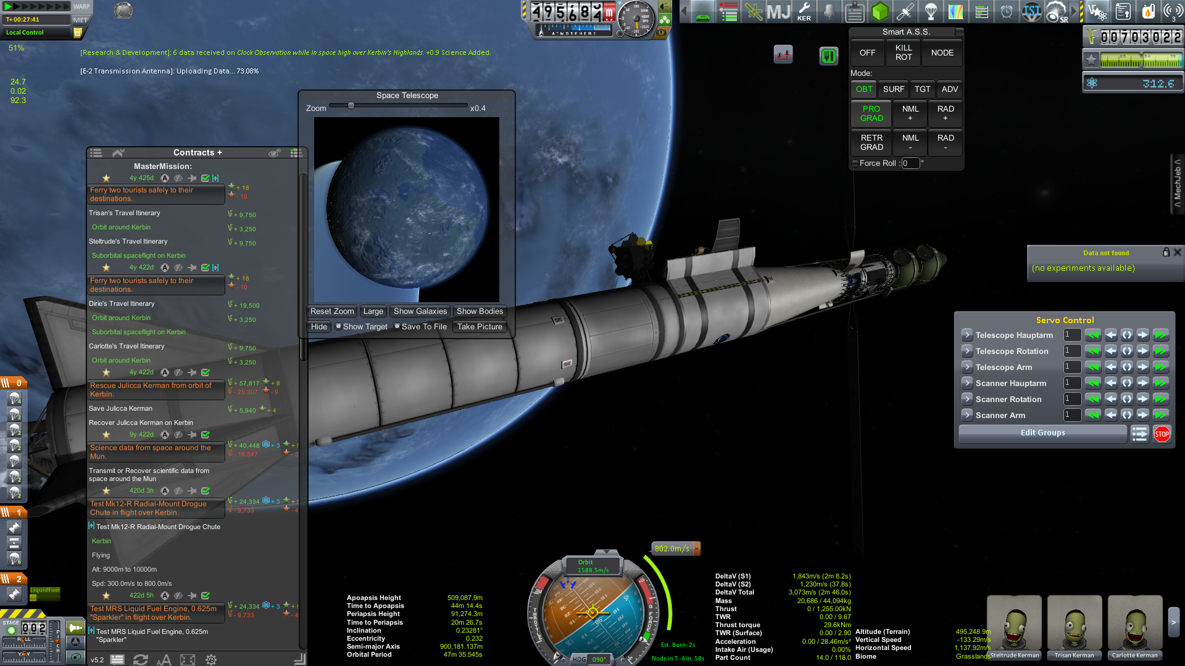Screen dimensions: 1185x666
Task: Center the Scanner Arm servo
Action: point(1127,415)
